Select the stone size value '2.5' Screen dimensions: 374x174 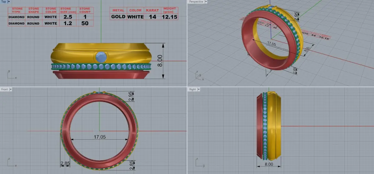click(x=68, y=17)
